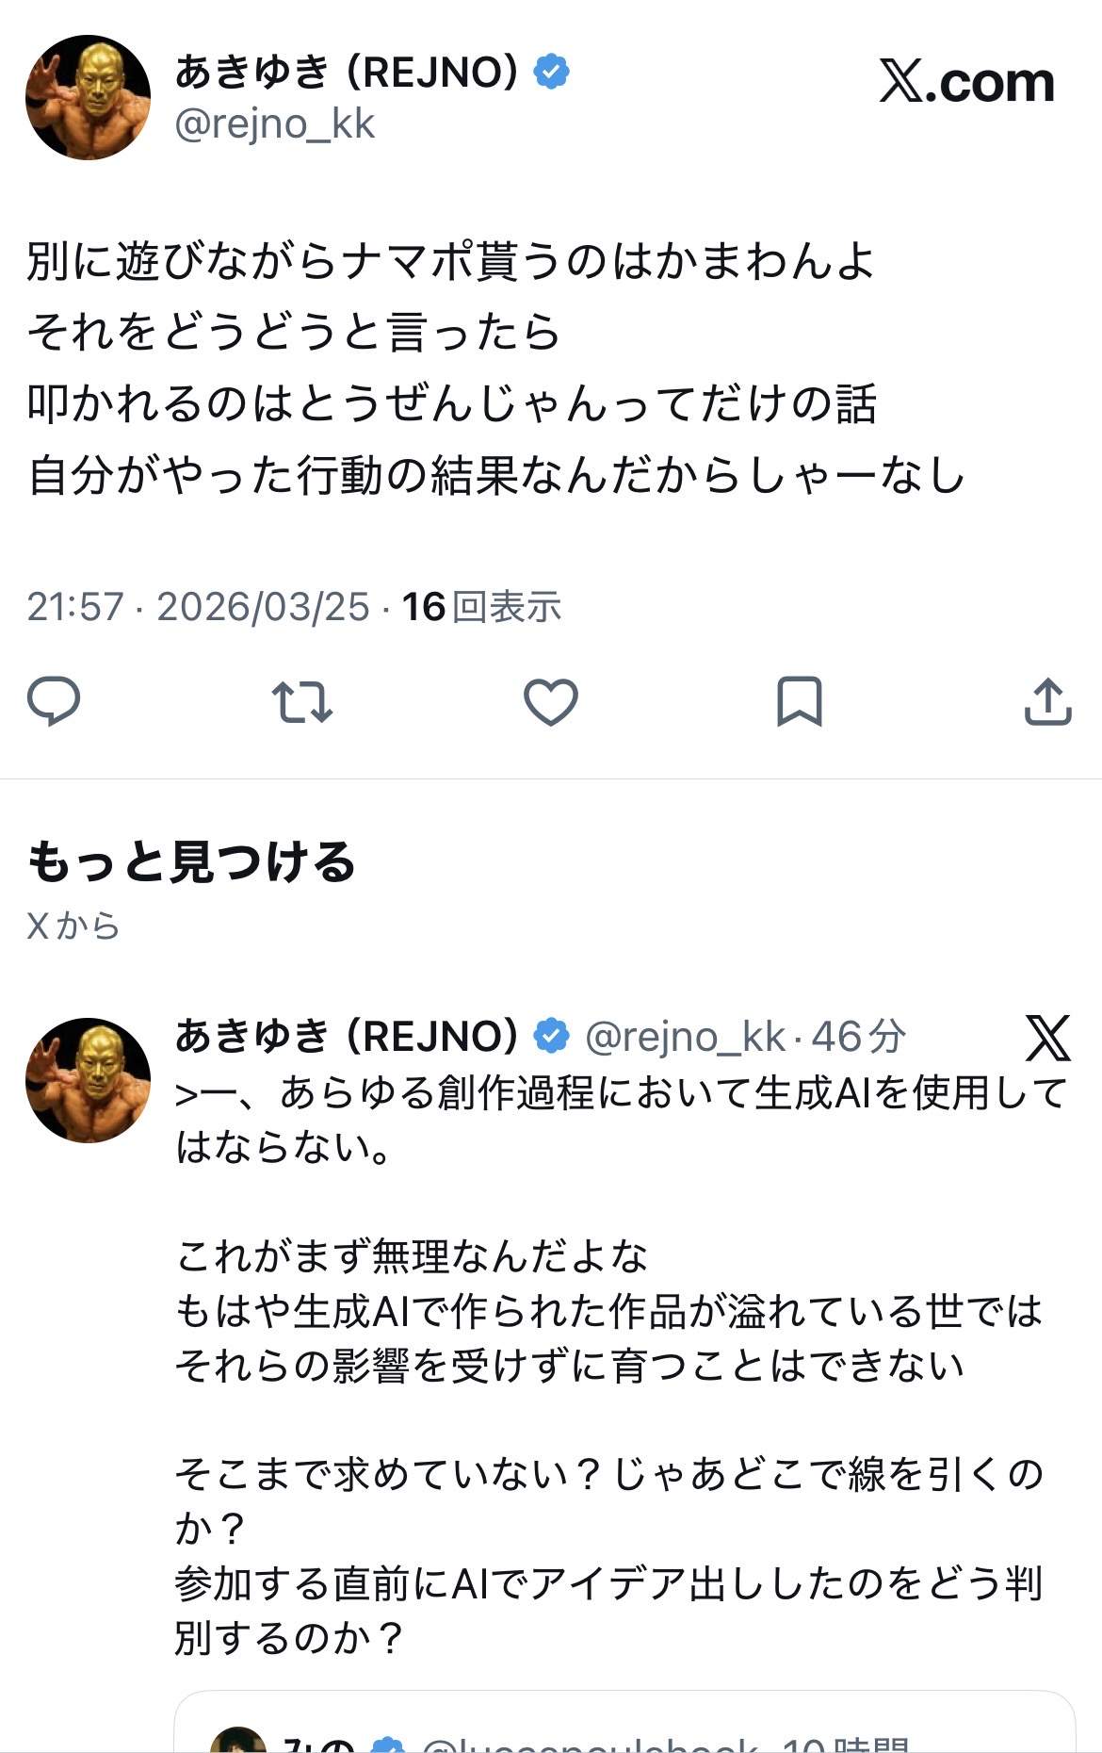Click the X logo beside the 46分 post
Image resolution: width=1102 pixels, height=1753 pixels.
[1047, 1038]
